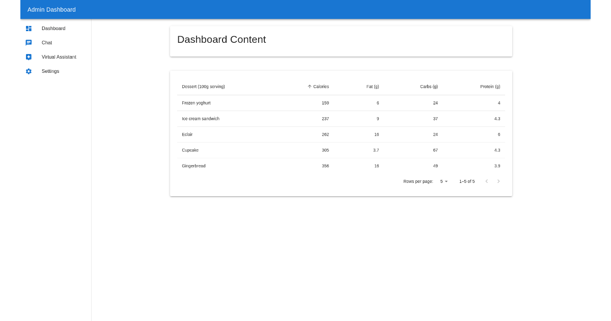The height and width of the screenshot is (321, 611).
Task: Navigate to the Virtual Assistant menu entry
Action: coord(59,57)
